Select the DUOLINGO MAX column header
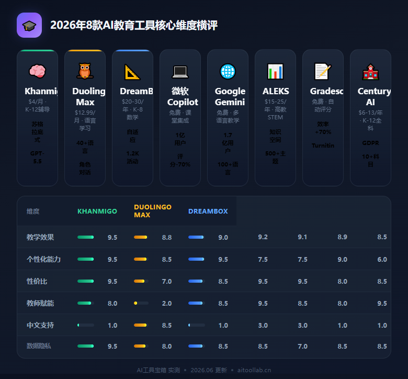Screen dimensions: 408x379 [153, 211]
